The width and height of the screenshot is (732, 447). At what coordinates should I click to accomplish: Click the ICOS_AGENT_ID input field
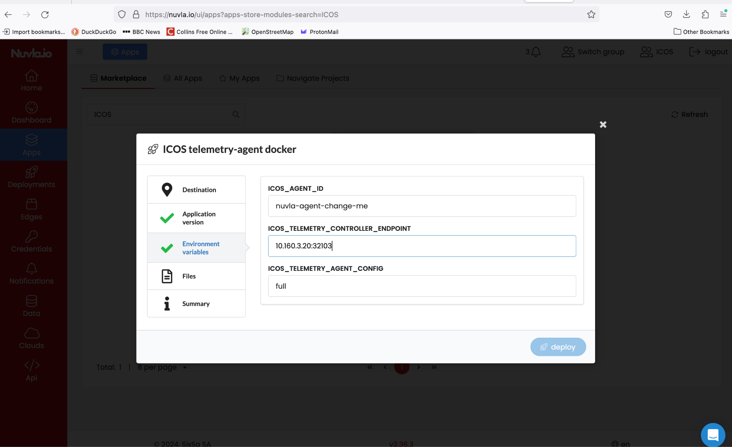[422, 206]
